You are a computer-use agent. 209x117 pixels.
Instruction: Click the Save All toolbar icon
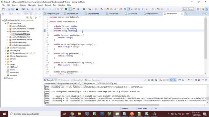[x=12, y=9]
